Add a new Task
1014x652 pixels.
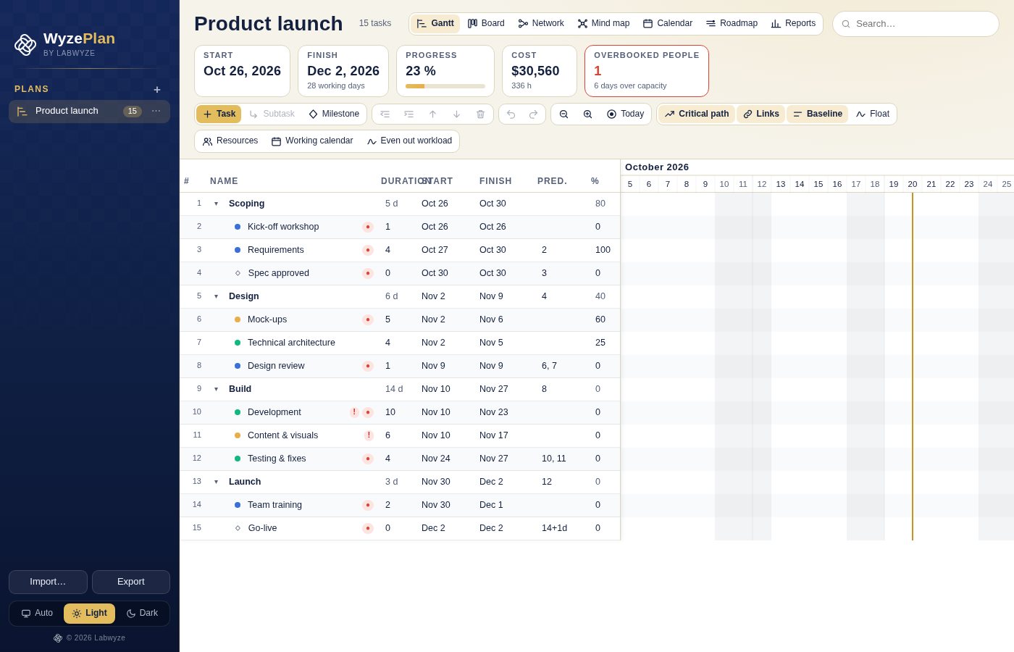point(219,114)
